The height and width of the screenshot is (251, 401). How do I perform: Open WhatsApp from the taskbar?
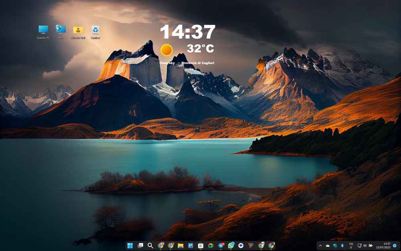231,245
